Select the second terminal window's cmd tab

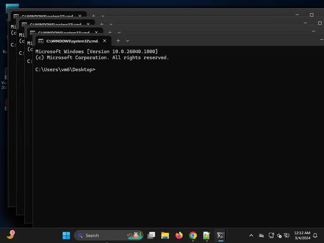pos(65,31)
